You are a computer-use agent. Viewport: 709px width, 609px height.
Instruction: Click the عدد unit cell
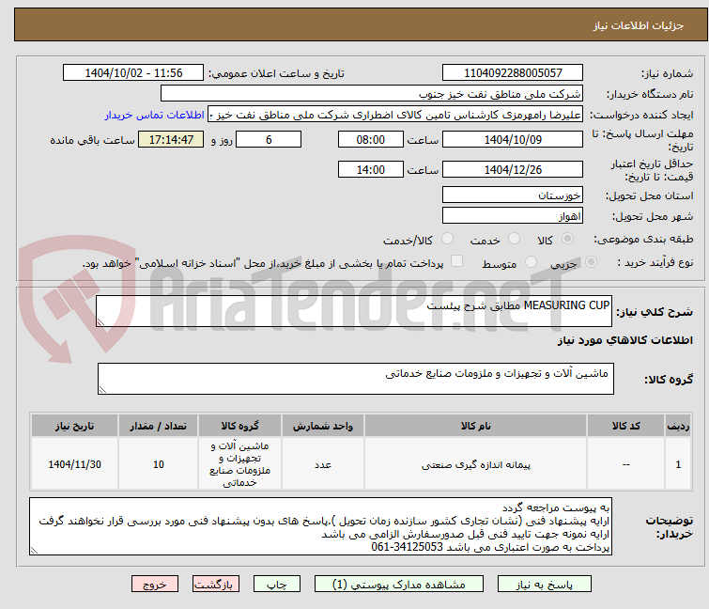pos(323,464)
